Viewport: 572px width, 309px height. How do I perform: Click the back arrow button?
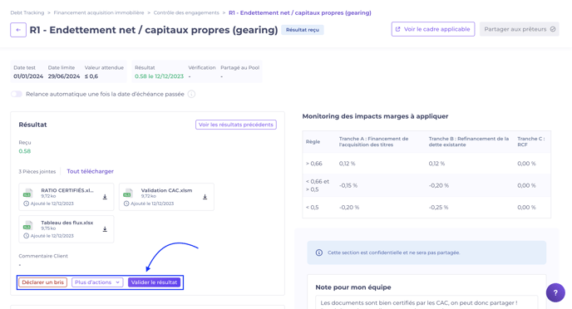18,30
